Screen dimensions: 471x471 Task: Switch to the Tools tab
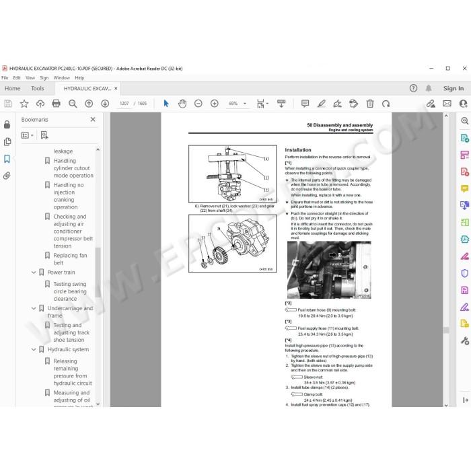pos(38,88)
